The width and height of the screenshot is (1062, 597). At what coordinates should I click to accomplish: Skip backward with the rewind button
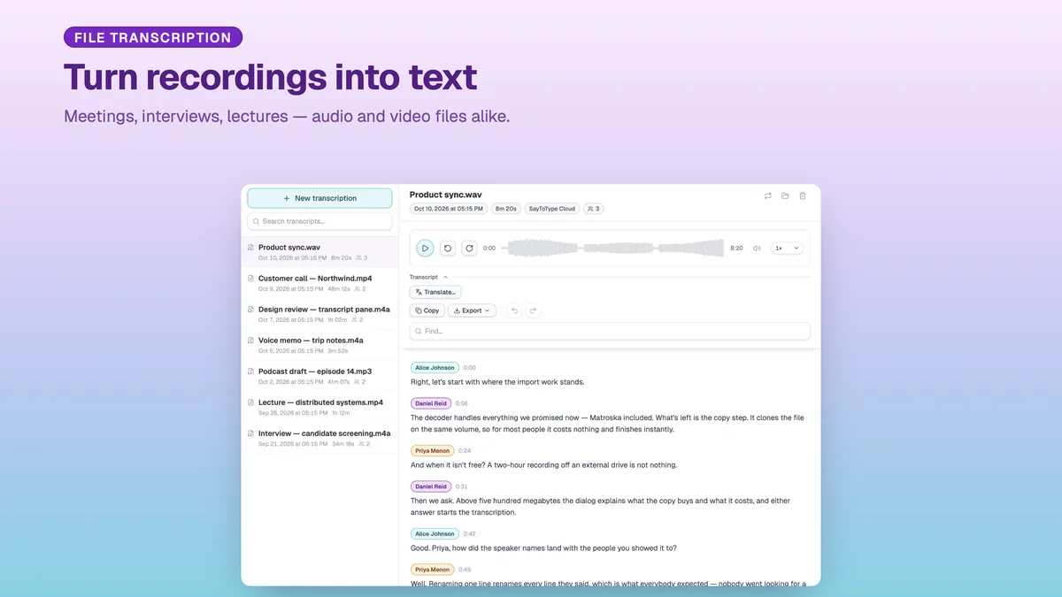pos(448,249)
